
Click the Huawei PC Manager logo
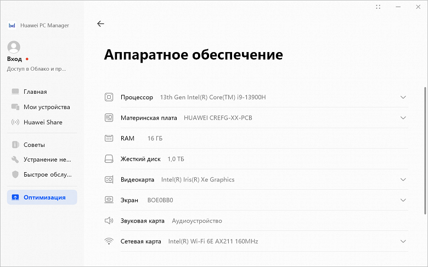click(x=12, y=25)
